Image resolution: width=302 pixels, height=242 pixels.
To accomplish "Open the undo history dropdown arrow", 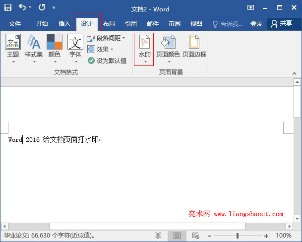I will coord(30,7).
